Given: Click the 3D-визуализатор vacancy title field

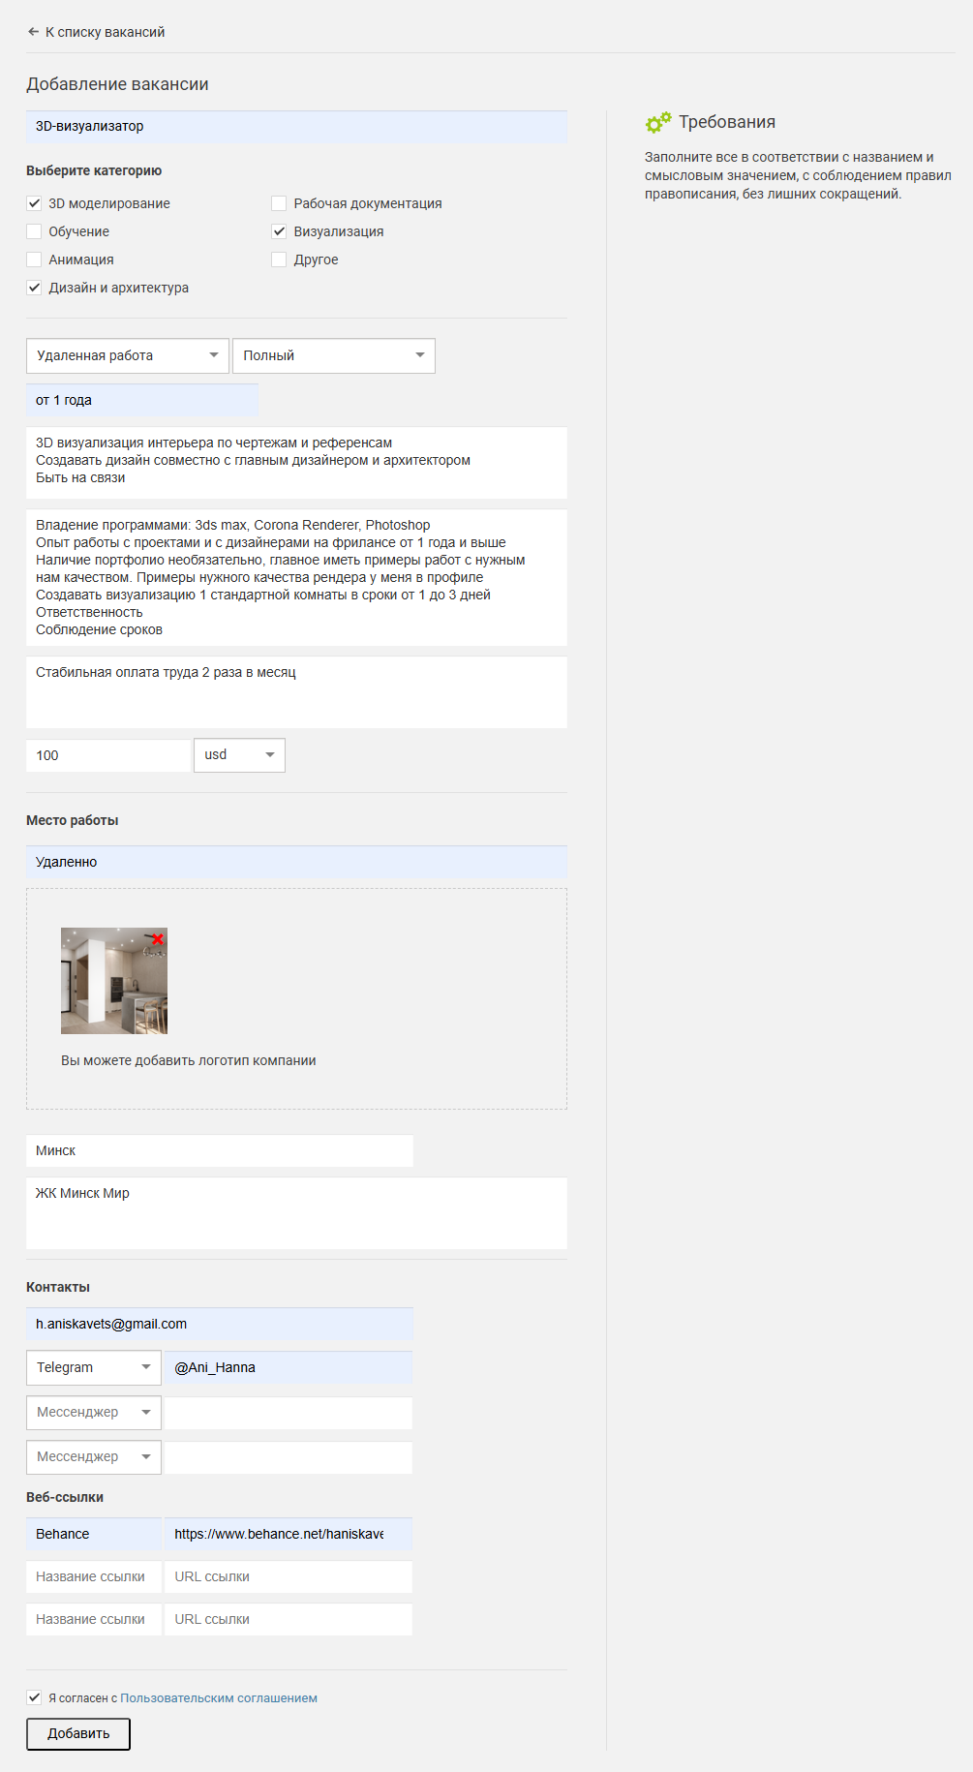Looking at the screenshot, I should pos(296,127).
